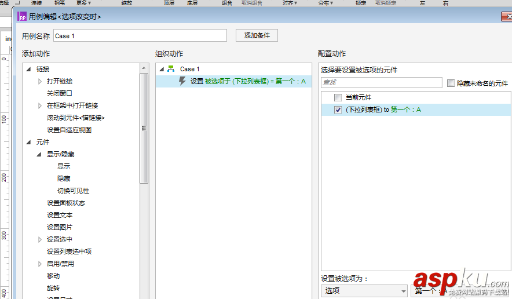Click 对齐 in the background toolbar
Screen dimensions: 512x299
point(290,3)
